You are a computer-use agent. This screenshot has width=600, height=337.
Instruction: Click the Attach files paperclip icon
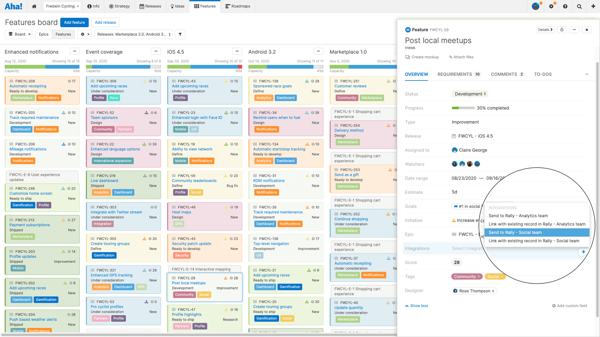(450, 57)
